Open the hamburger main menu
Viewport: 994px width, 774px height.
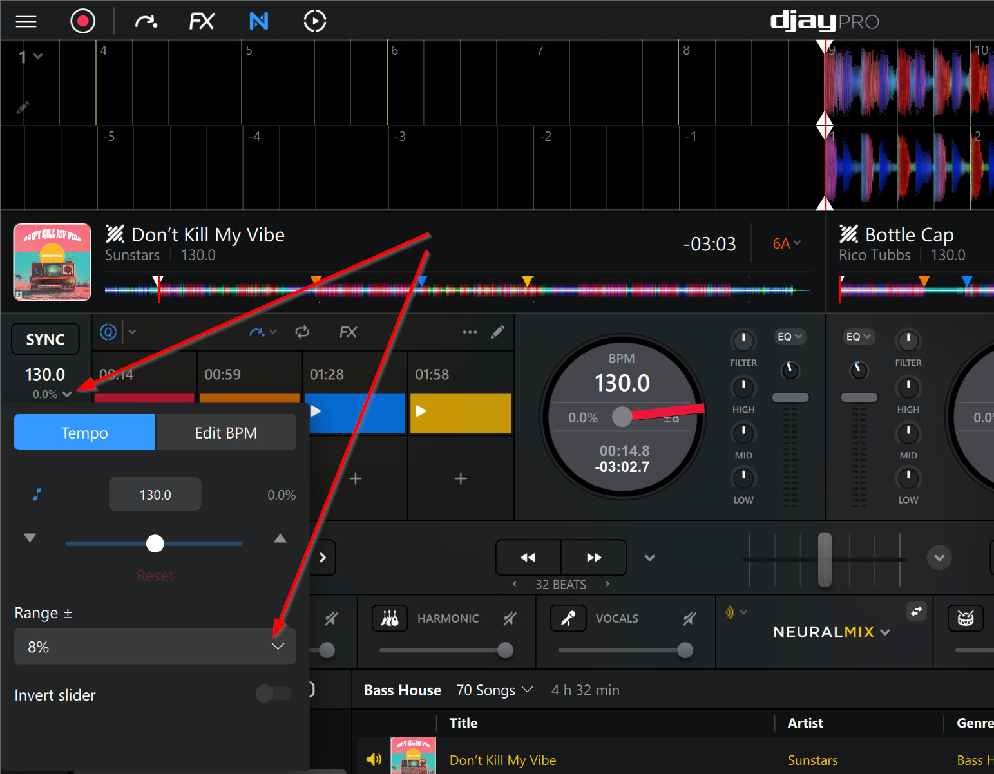tap(26, 21)
